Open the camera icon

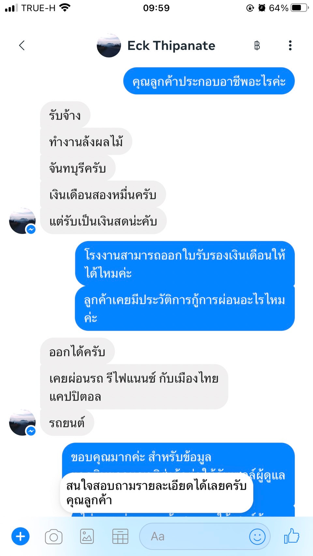click(x=54, y=536)
